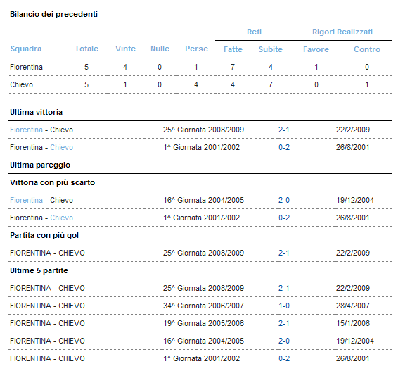Click the Favore column header

tap(316, 49)
